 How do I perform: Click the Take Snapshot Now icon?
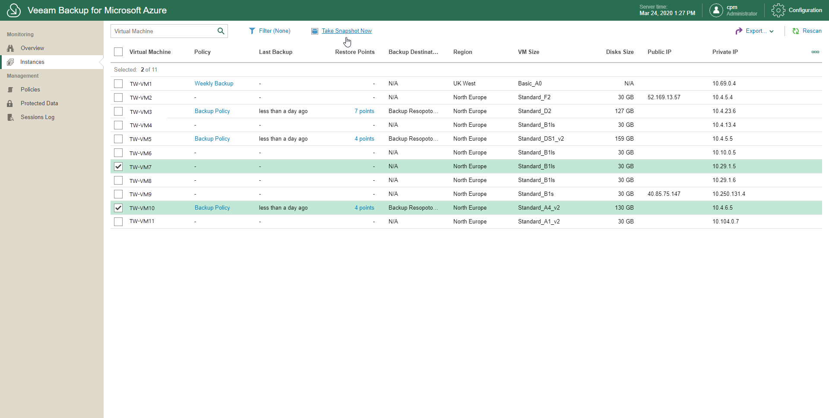click(315, 31)
